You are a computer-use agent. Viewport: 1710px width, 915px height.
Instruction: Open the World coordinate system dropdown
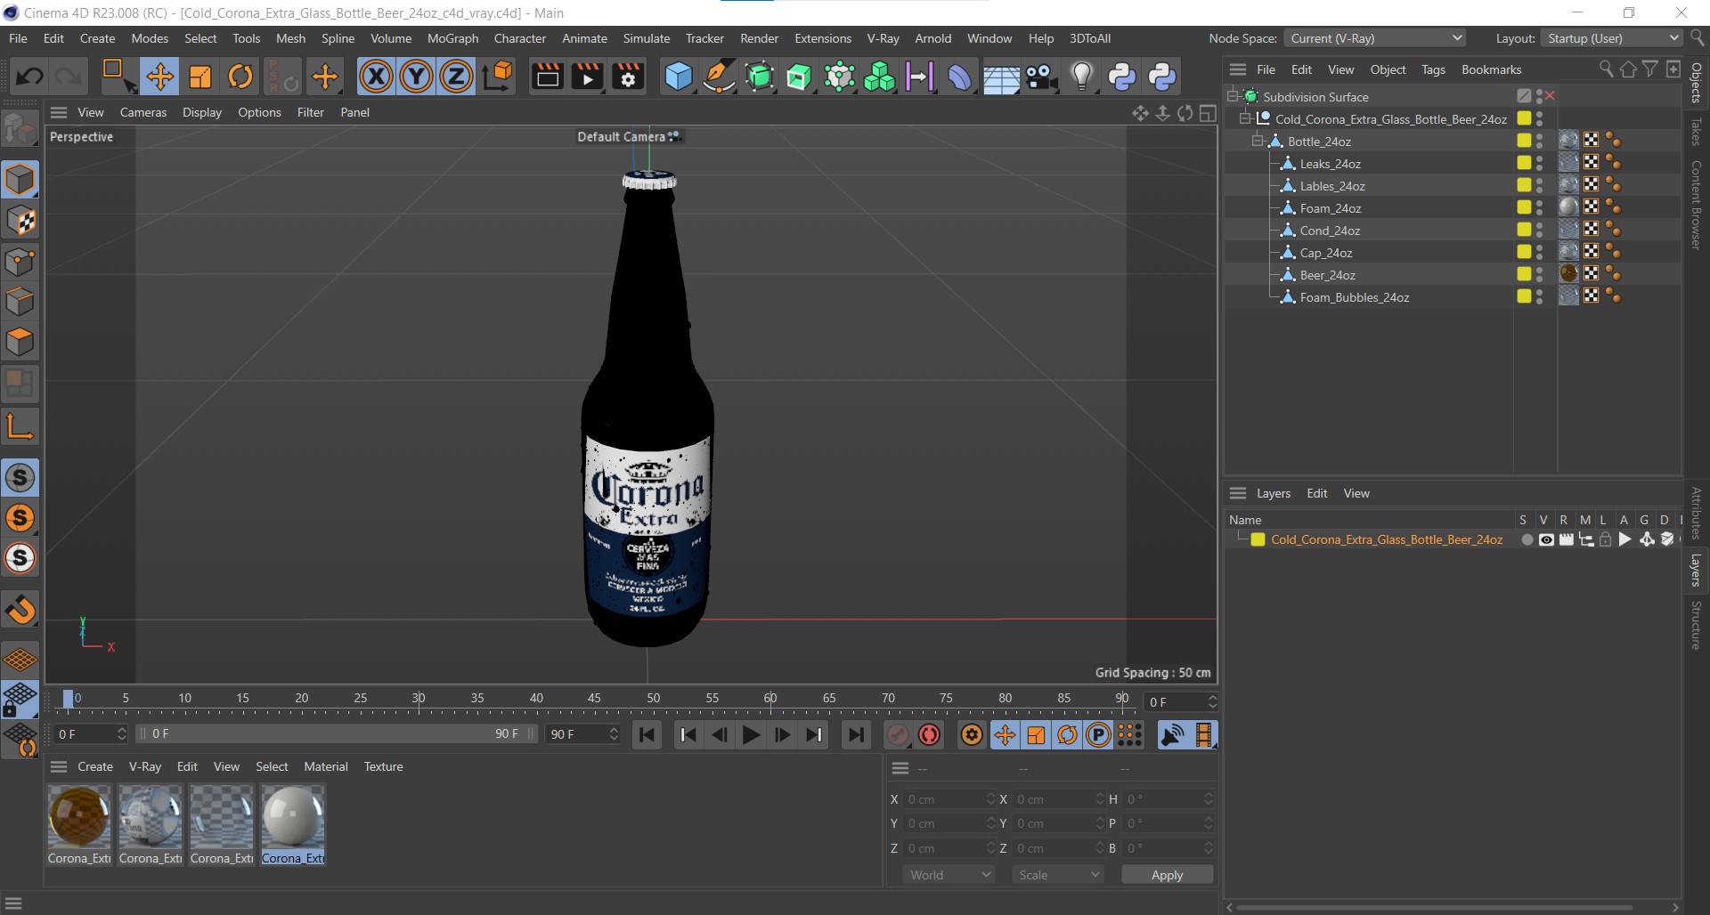pyautogui.click(x=949, y=875)
